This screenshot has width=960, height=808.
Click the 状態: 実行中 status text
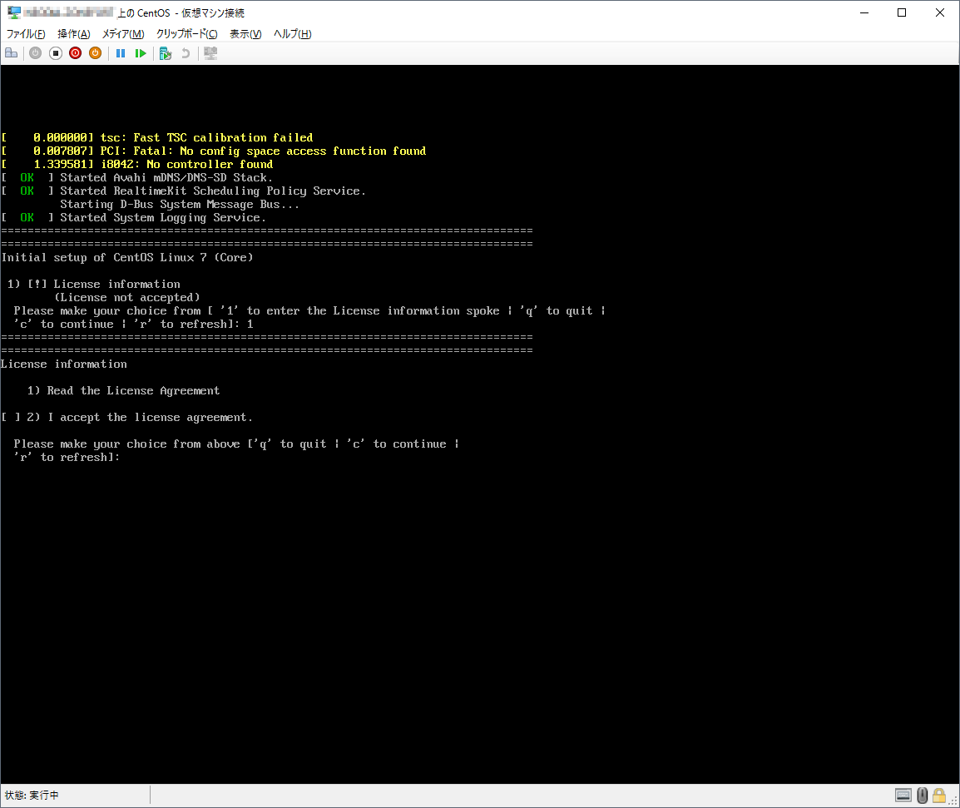pos(32,796)
